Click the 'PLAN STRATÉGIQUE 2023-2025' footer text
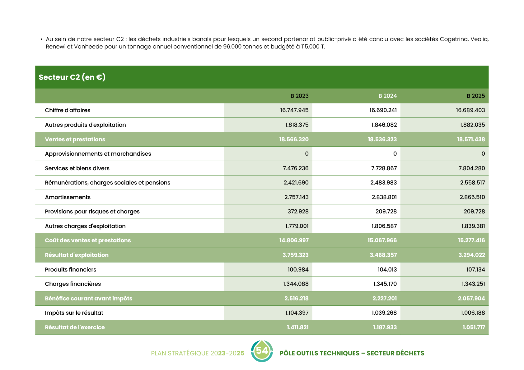The width and height of the screenshot is (524, 370). click(197, 353)
